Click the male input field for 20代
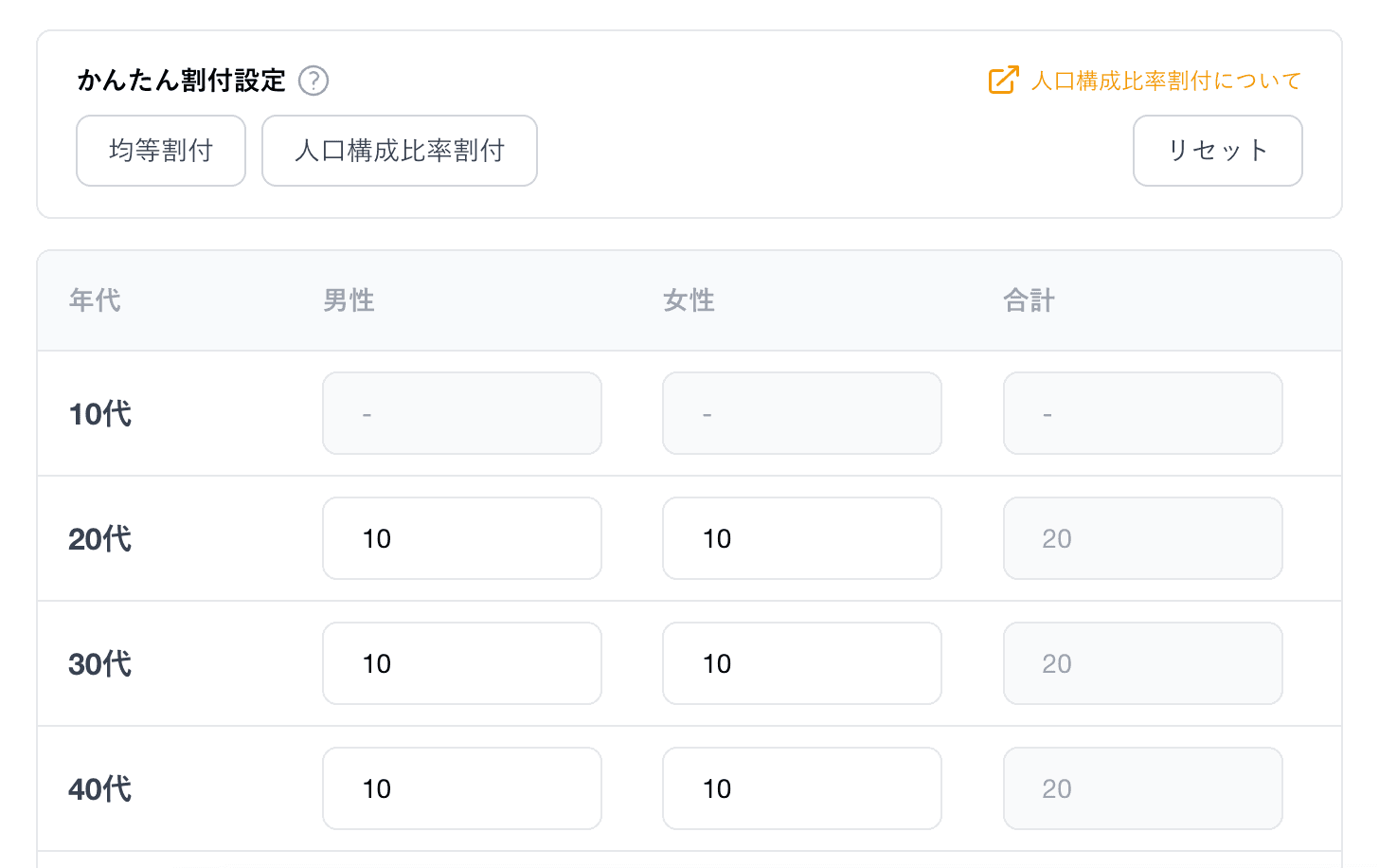This screenshot has width=1379, height=868. click(x=461, y=538)
